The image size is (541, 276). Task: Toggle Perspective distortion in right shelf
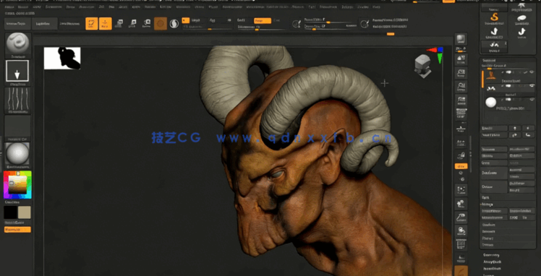(461, 113)
